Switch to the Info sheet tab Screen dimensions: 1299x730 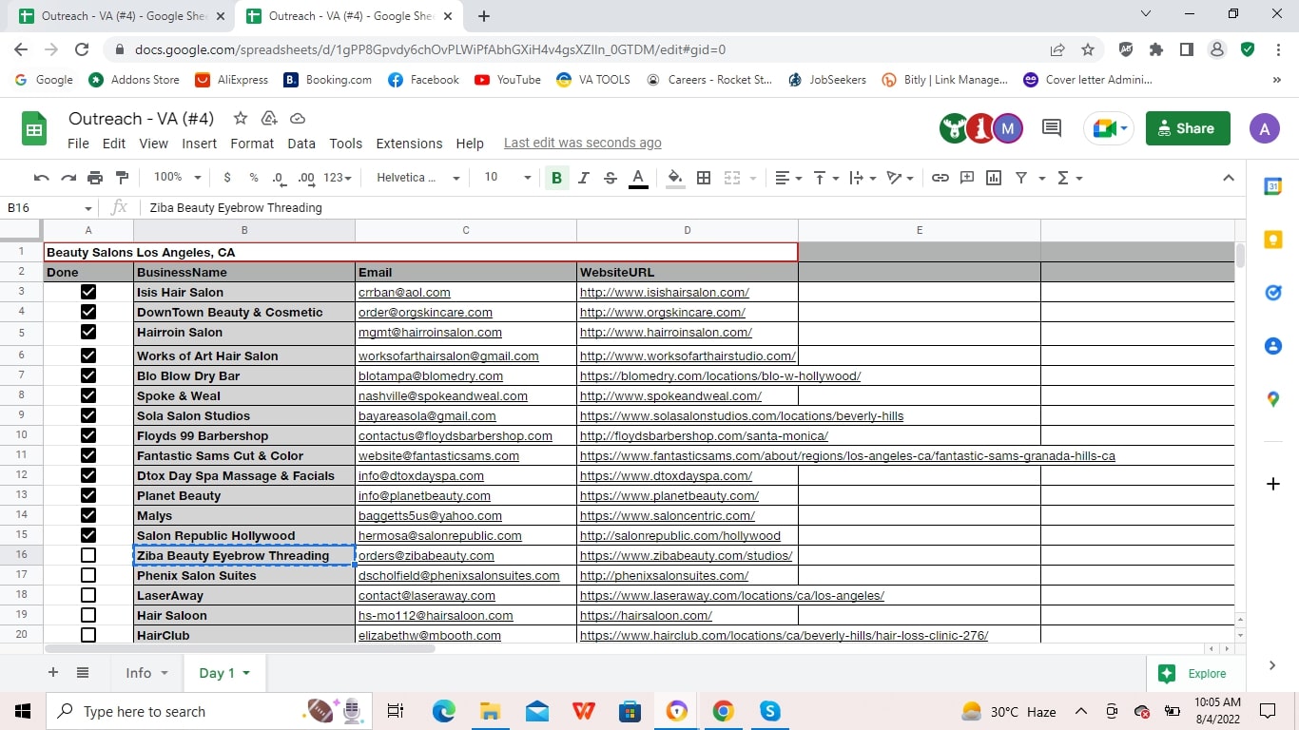click(x=139, y=673)
